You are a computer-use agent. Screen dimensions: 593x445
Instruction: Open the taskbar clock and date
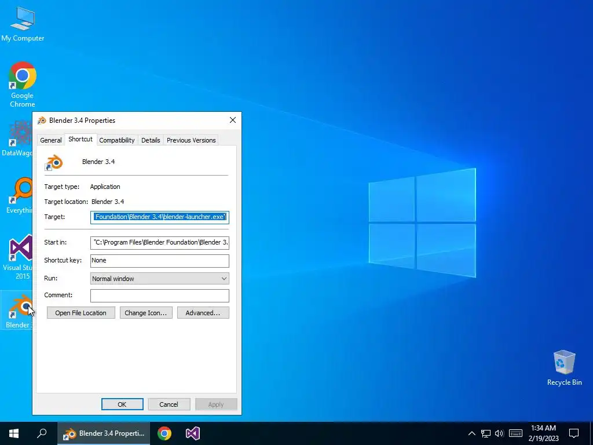[543, 433]
